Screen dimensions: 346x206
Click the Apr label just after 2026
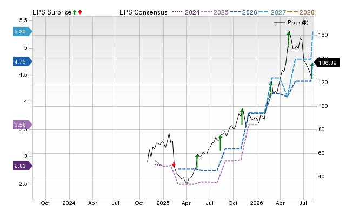pos(280,203)
